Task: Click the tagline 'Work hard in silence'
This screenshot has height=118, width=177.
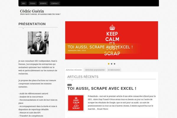Action: tap(40, 14)
